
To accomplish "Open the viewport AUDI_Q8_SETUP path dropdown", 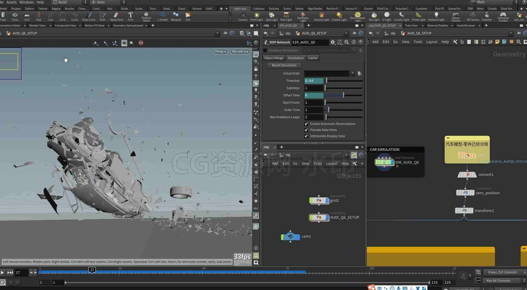I will (x=217, y=33).
